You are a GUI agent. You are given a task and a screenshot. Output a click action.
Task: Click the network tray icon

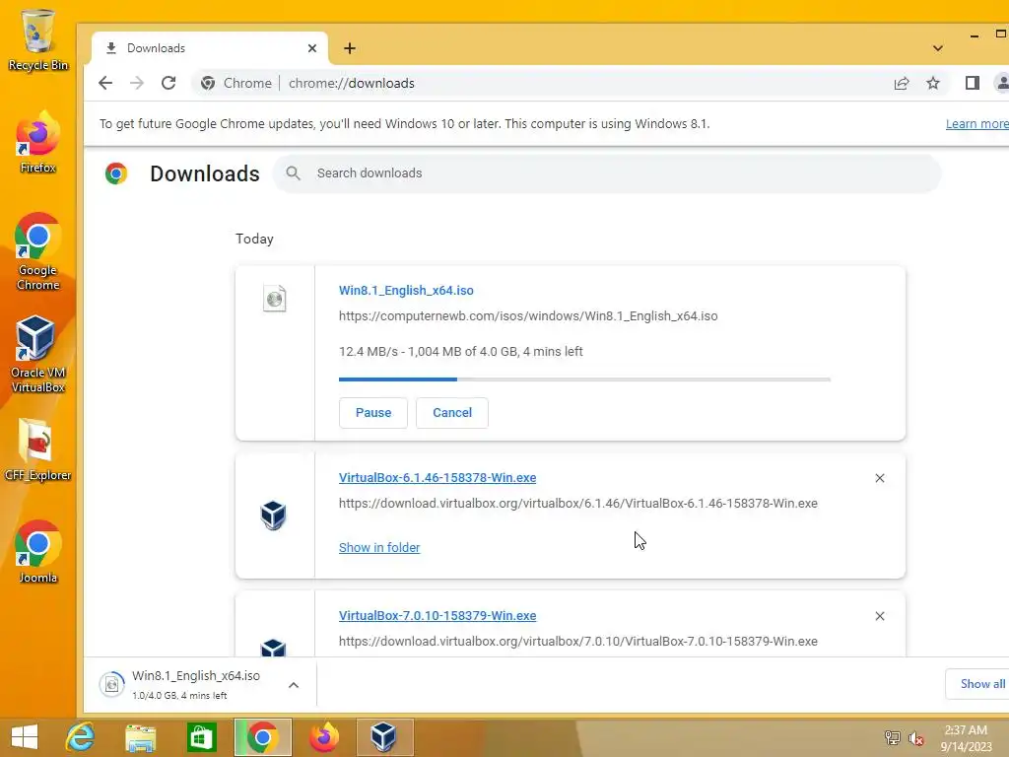(x=892, y=737)
